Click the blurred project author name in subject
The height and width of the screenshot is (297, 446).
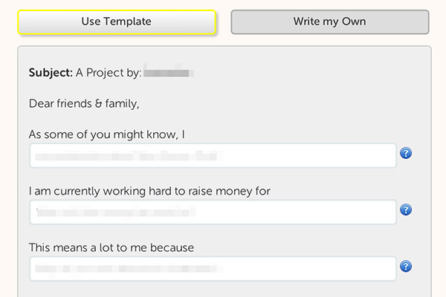[169, 73]
